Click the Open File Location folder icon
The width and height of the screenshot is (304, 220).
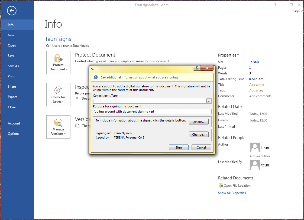point(221,186)
